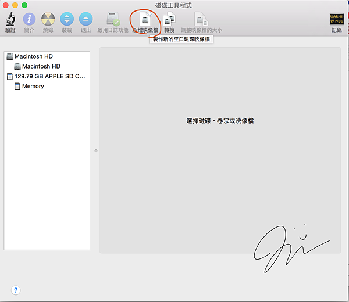The image size is (349, 302).
Task: Click the 退出 (Eject) toolbar icon
Action: 86,19
